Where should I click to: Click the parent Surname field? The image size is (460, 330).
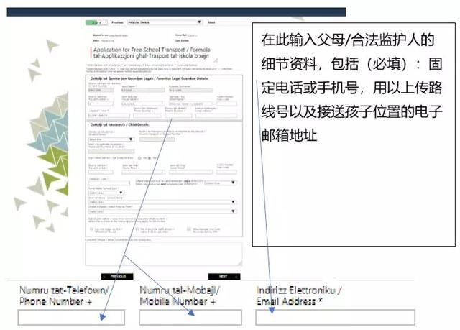[190, 90]
